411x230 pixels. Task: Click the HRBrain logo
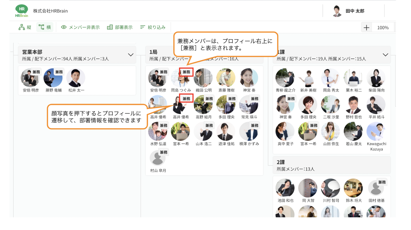[22, 11]
